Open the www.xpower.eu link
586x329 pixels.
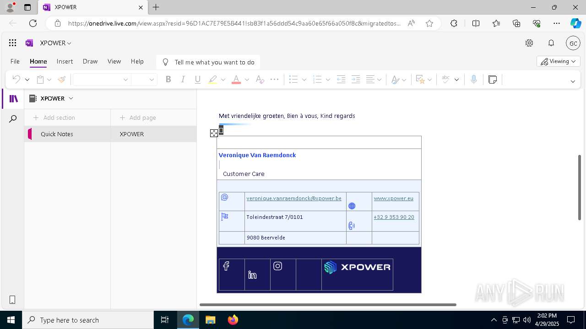click(393, 198)
